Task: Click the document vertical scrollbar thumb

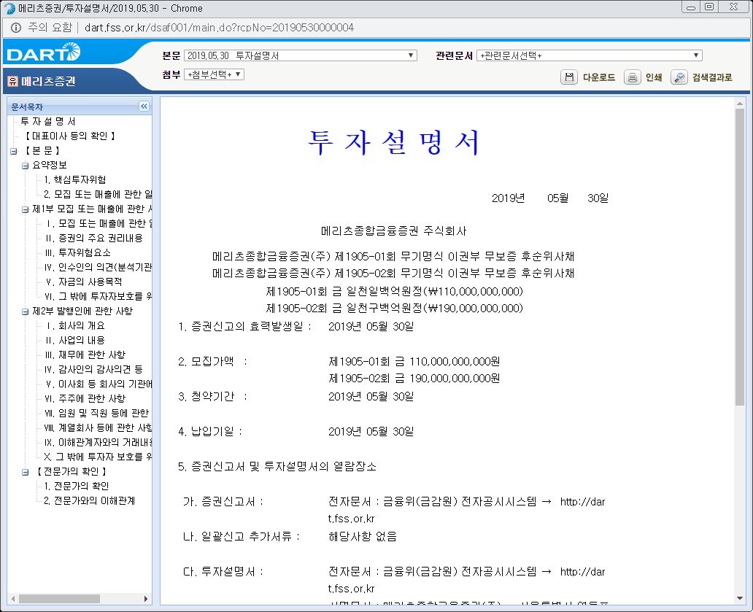Action: tap(740, 257)
